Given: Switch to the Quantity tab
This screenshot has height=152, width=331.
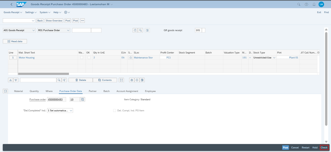Looking at the screenshot, I should 34,91.
